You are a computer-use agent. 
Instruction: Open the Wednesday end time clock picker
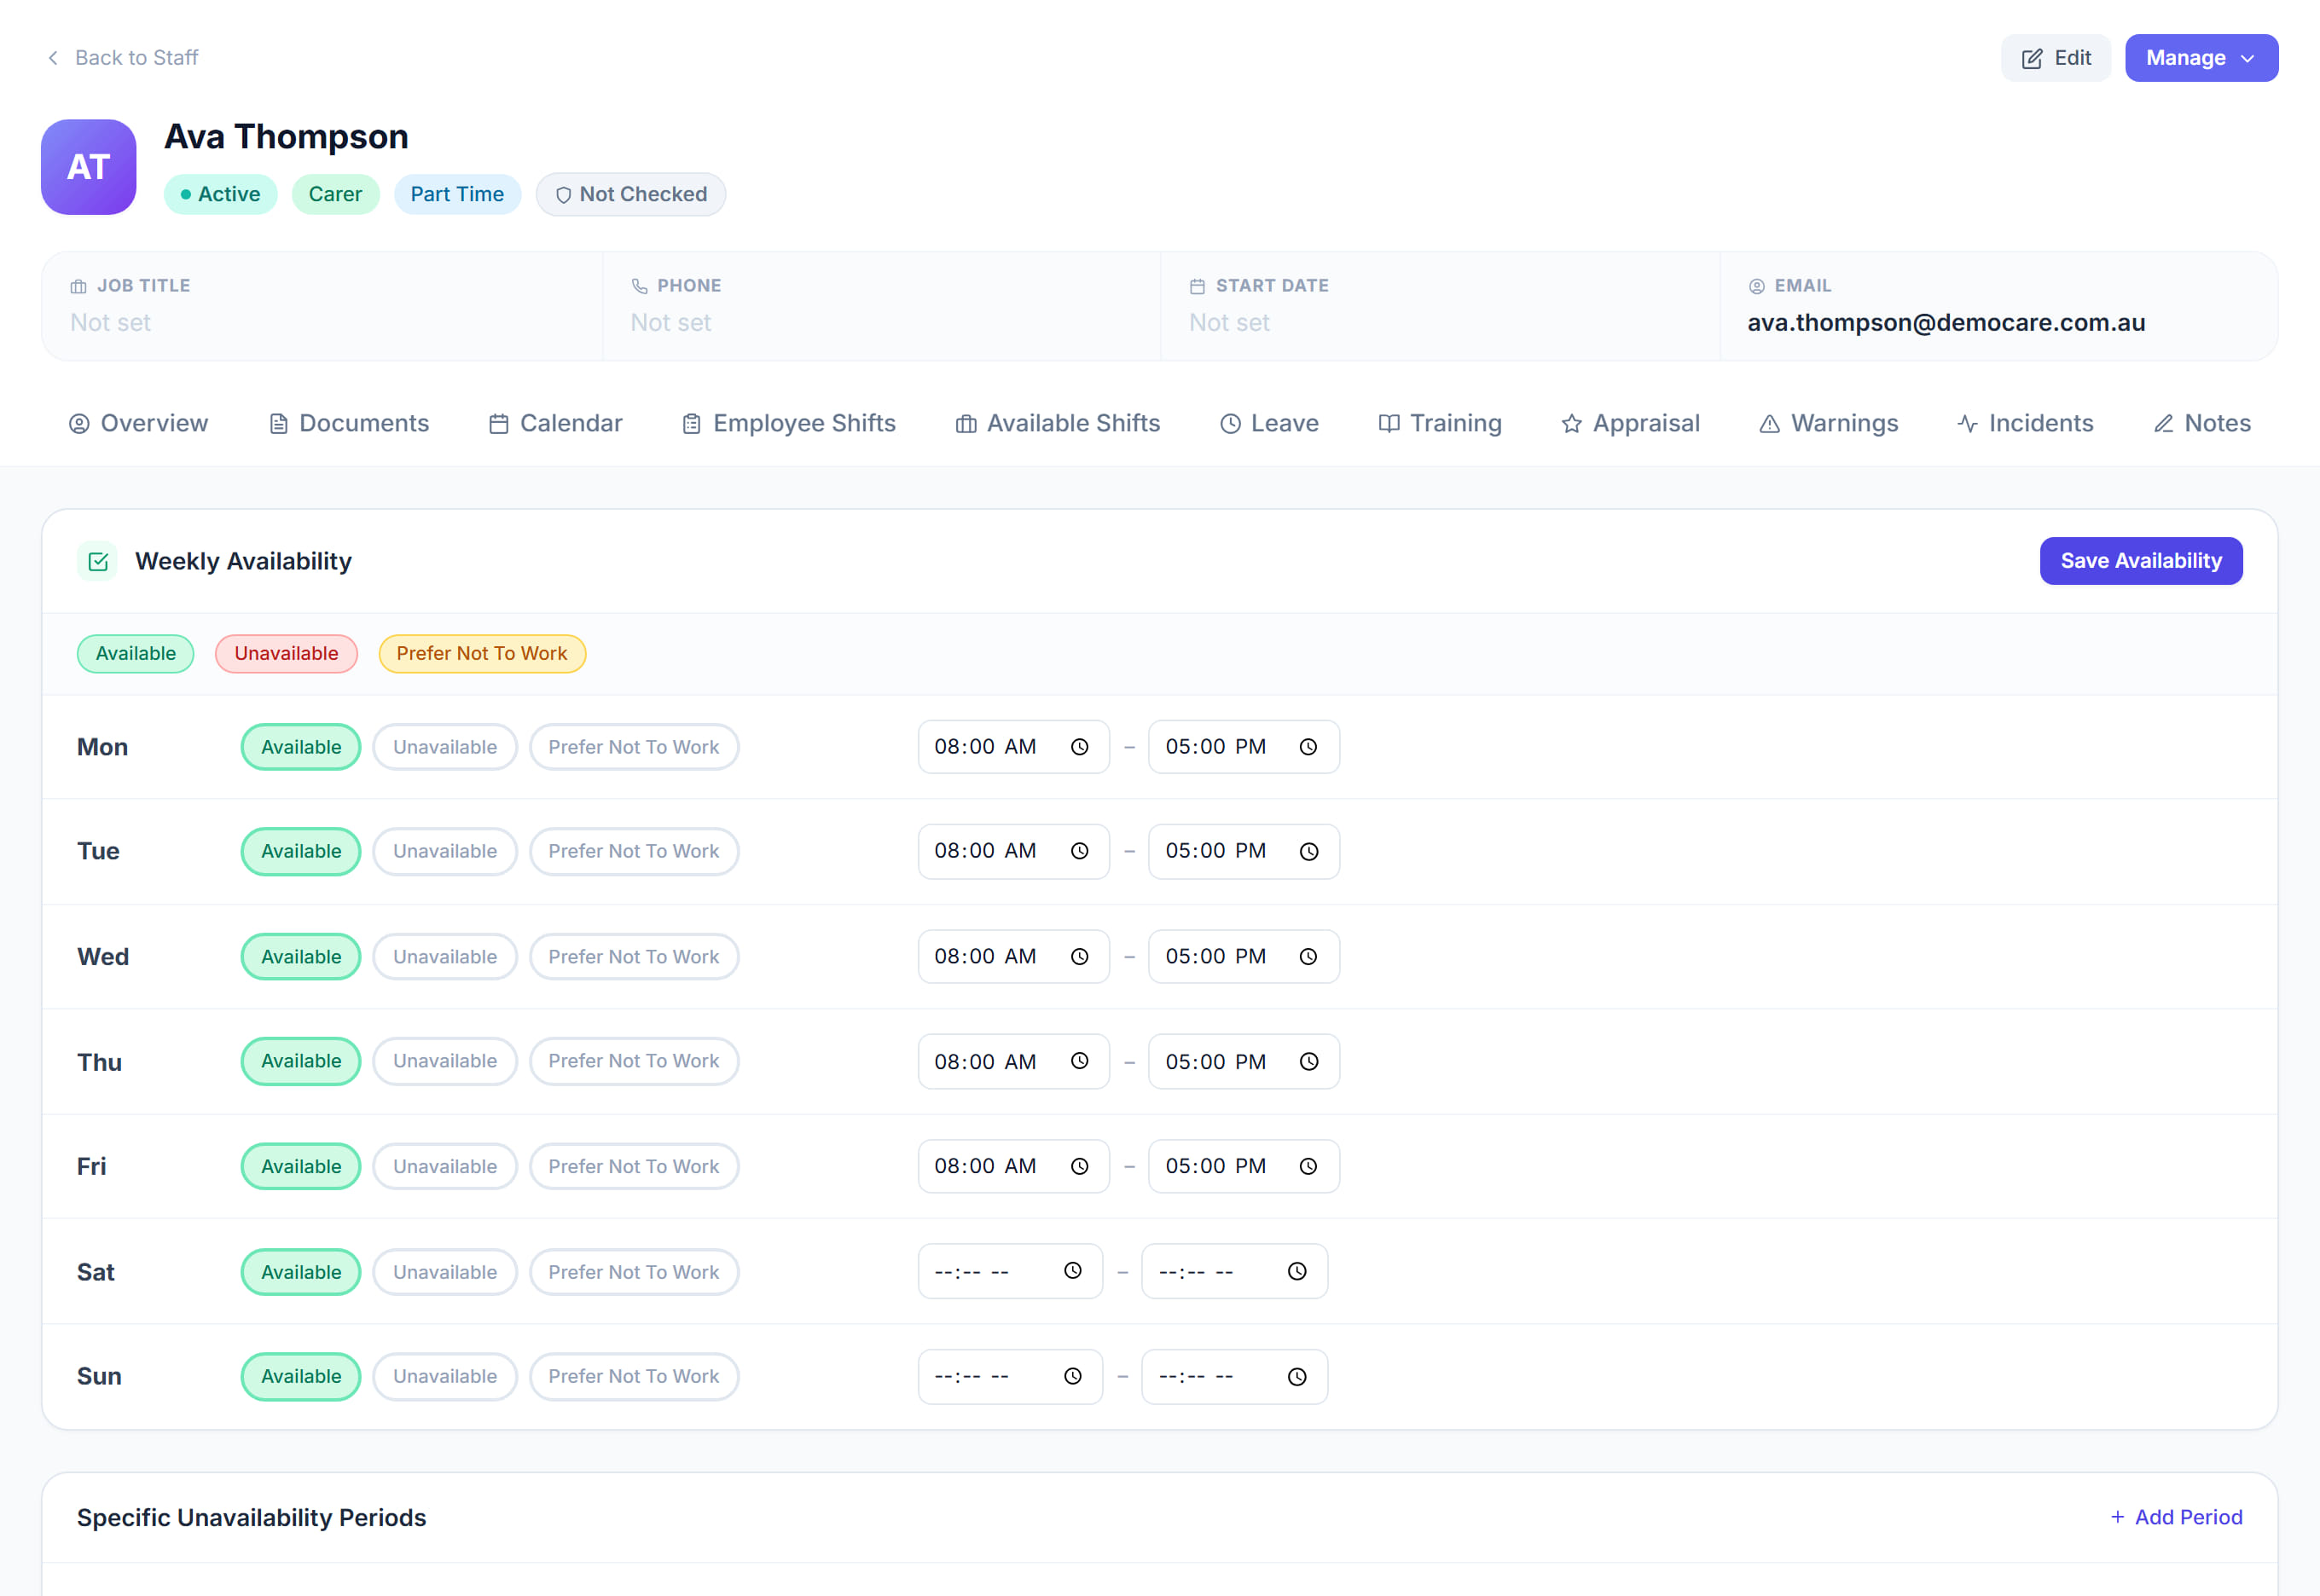coord(1308,957)
